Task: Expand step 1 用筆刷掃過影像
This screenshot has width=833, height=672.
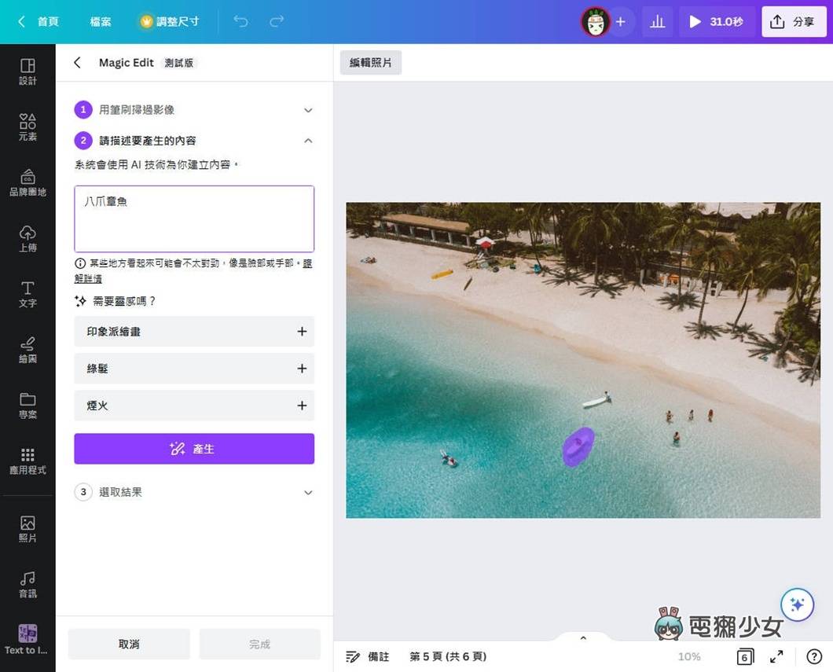Action: tap(307, 110)
